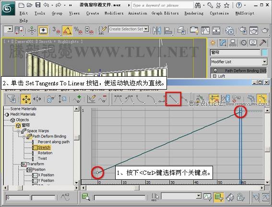Expand the Modifier List dropdown

[x=264, y=62]
